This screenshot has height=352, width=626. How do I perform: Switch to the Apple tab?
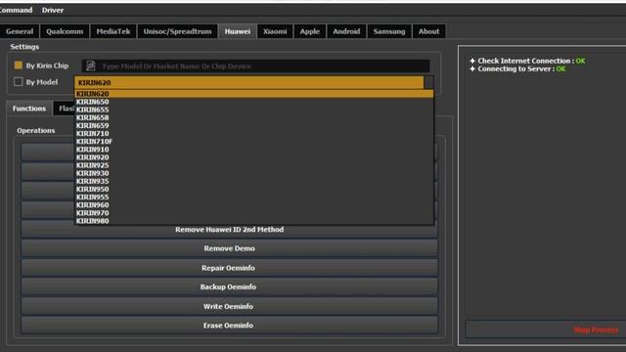click(310, 31)
